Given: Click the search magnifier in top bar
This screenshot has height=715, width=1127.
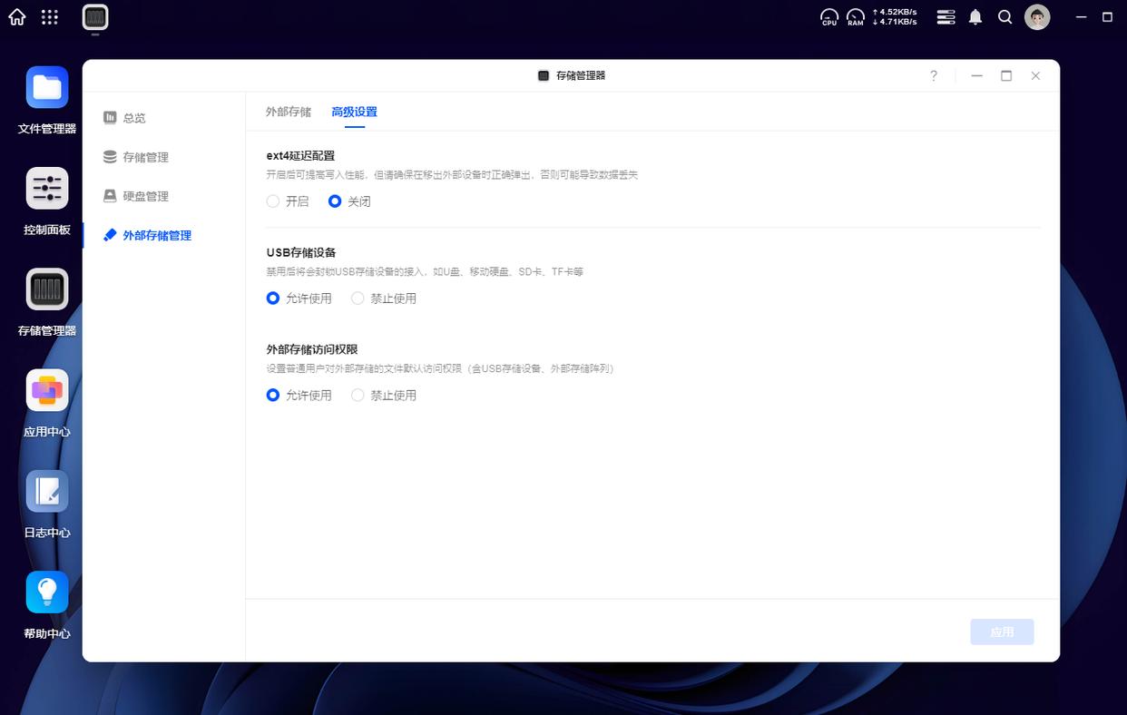Looking at the screenshot, I should pyautogui.click(x=1004, y=17).
